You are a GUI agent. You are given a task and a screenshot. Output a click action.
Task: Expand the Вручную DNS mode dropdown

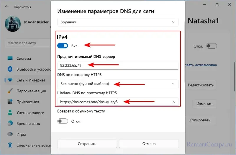118,22
